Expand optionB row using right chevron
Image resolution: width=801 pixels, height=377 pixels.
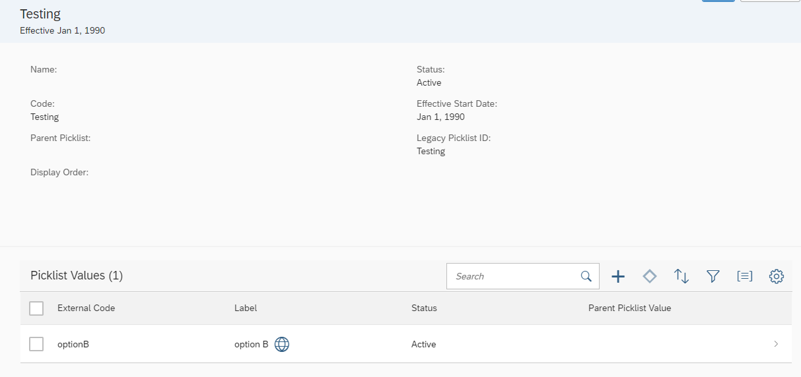[776, 344]
